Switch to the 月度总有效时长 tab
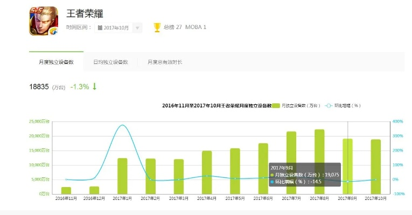The width and height of the screenshot is (412, 215). [x=165, y=62]
